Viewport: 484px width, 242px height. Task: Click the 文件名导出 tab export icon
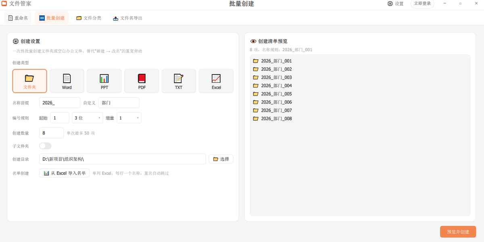[x=116, y=18]
